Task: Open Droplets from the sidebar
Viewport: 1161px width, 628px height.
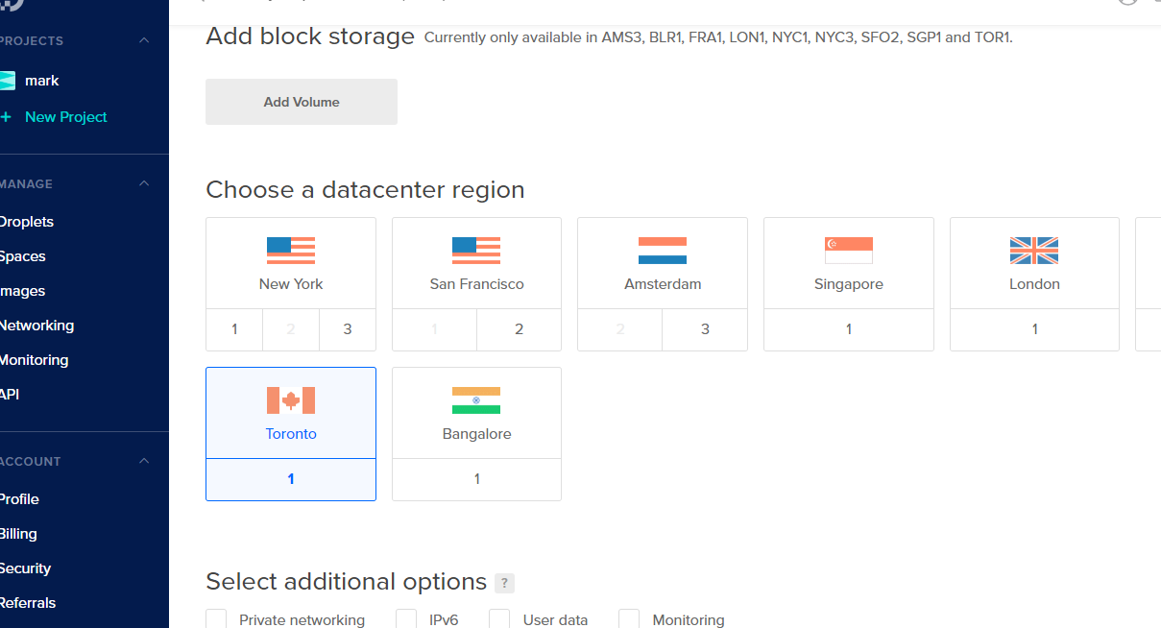Action: (x=27, y=221)
